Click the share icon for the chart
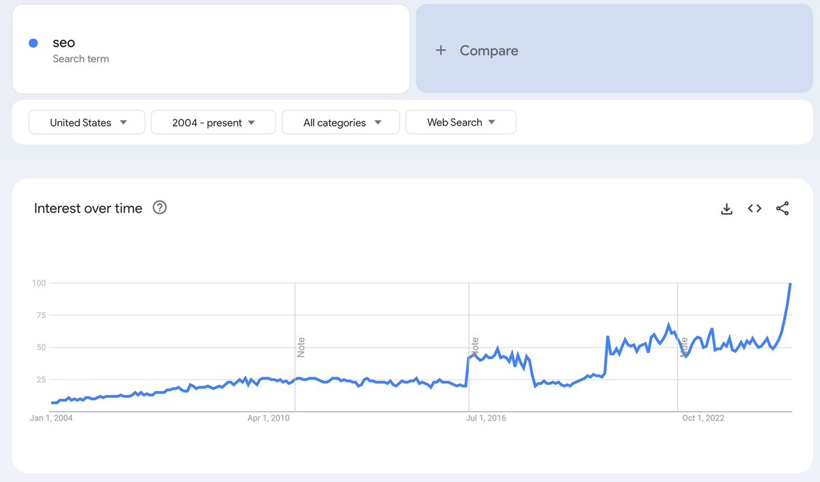 [782, 209]
